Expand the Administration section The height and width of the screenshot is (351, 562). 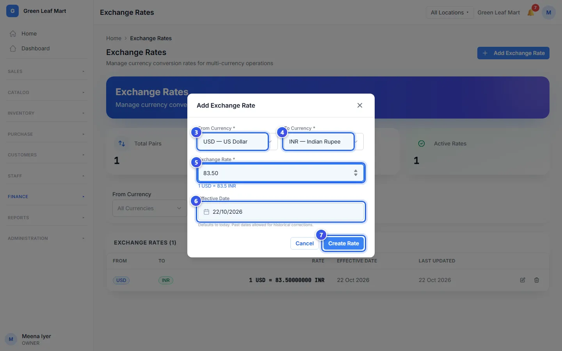pos(47,238)
